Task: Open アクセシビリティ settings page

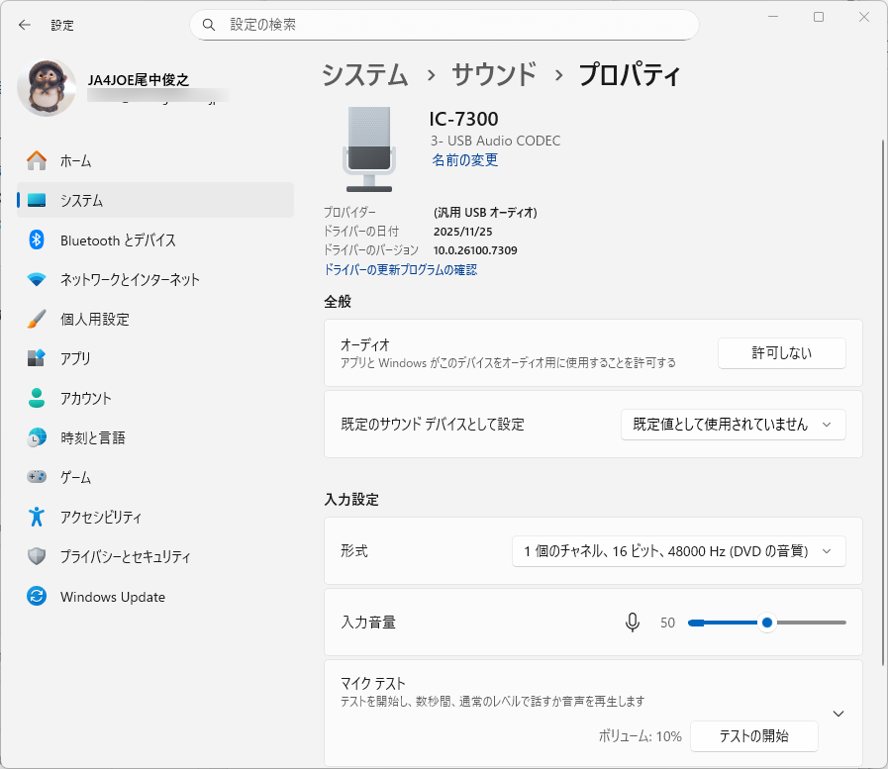Action: (x=155, y=517)
